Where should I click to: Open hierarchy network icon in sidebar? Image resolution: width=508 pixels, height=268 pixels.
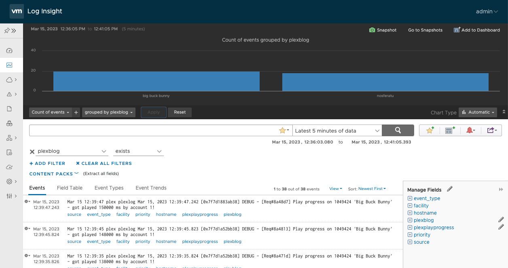pos(9,138)
